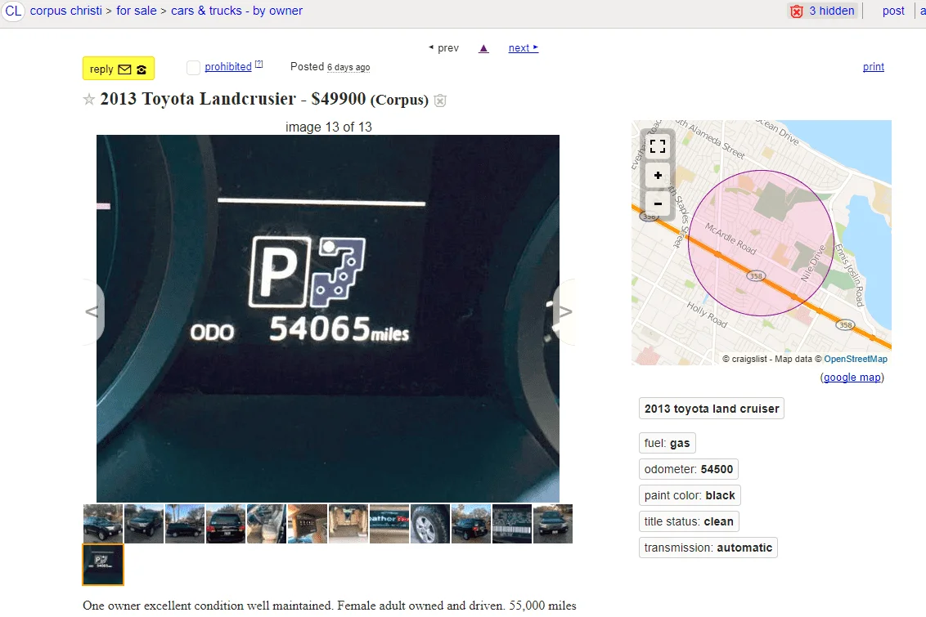The height and width of the screenshot is (617, 926).
Task: Select the tire close-up thumbnail
Action: [430, 524]
